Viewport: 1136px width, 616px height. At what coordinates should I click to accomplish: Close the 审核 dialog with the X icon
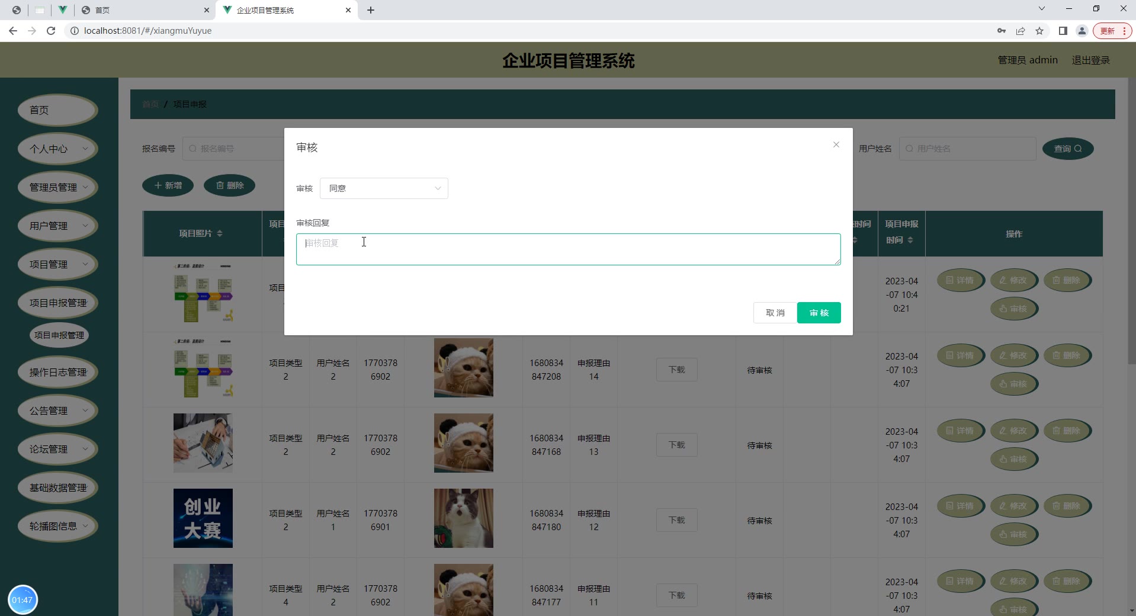click(x=836, y=145)
